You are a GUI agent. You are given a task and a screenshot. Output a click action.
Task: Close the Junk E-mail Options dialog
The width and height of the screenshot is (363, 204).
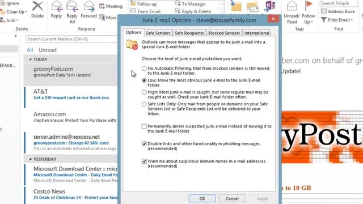273,19
